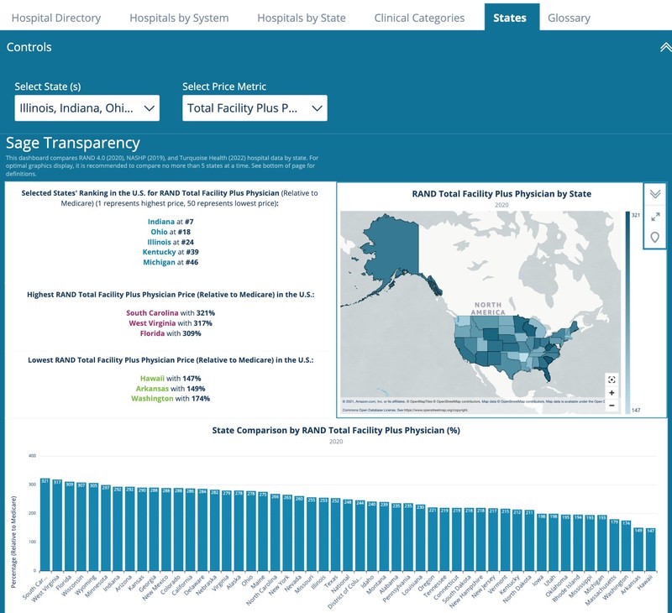
Task: Open the Select State(s) dropdown
Action: pos(87,108)
